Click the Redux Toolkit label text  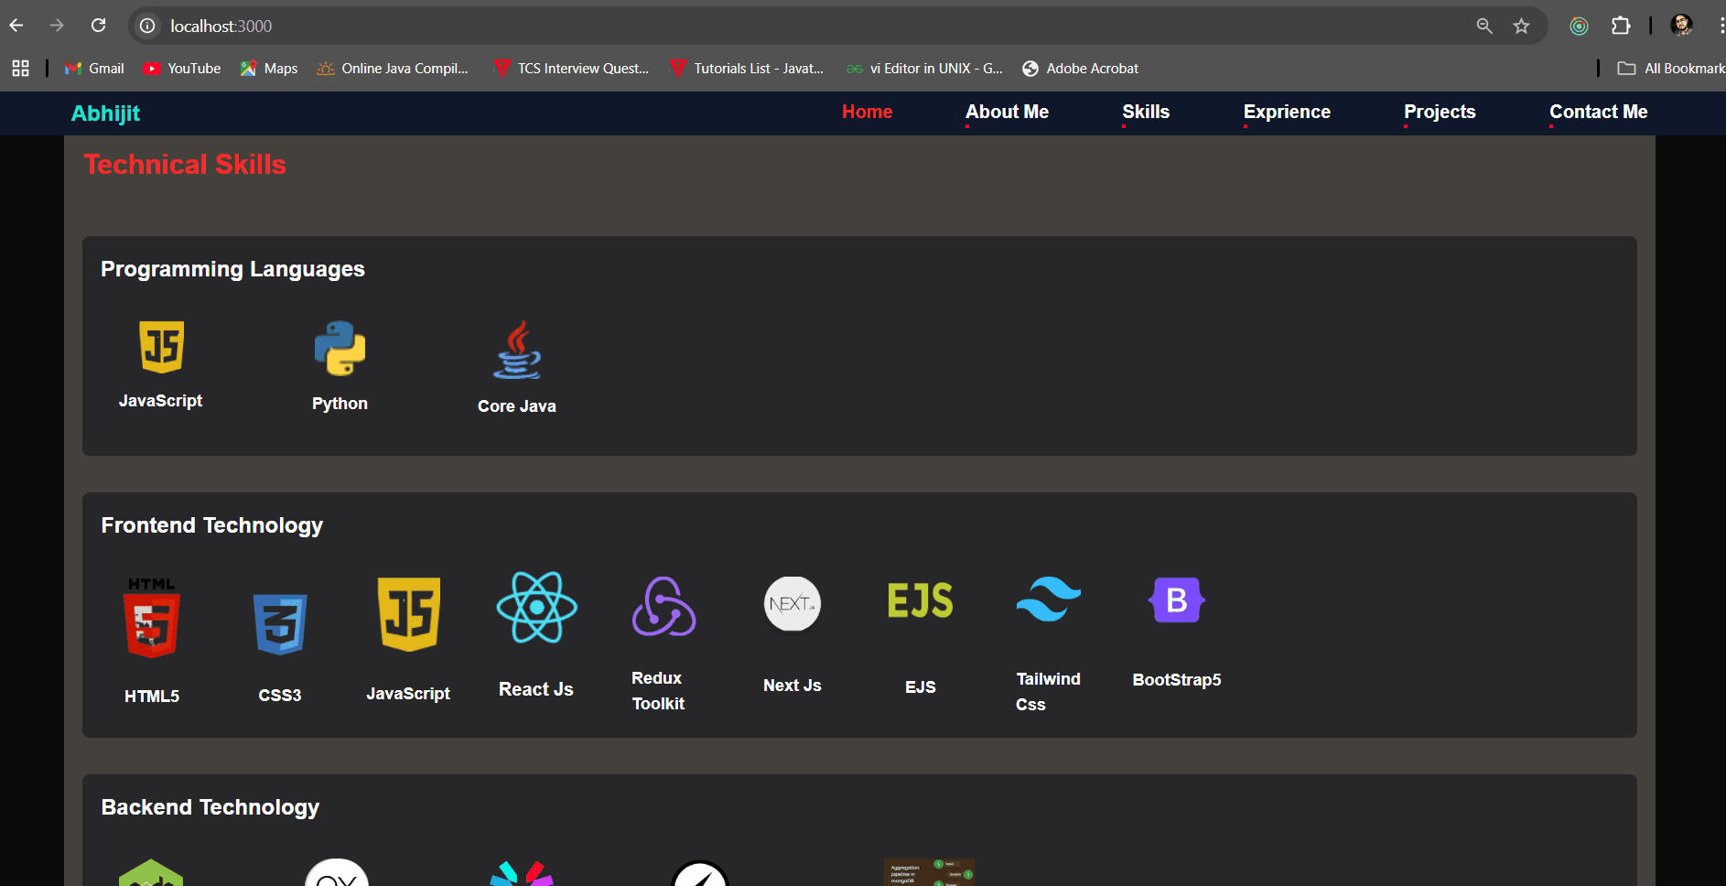(x=658, y=691)
